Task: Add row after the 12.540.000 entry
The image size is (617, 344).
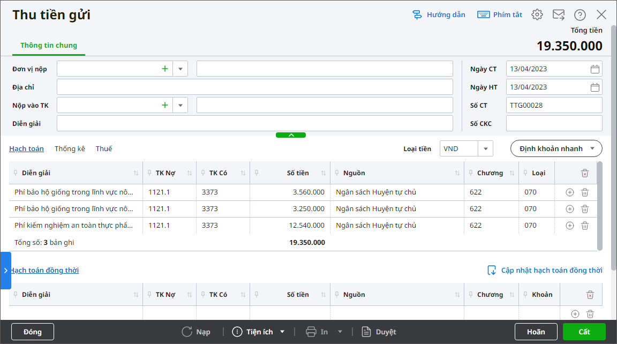Action: pos(570,226)
